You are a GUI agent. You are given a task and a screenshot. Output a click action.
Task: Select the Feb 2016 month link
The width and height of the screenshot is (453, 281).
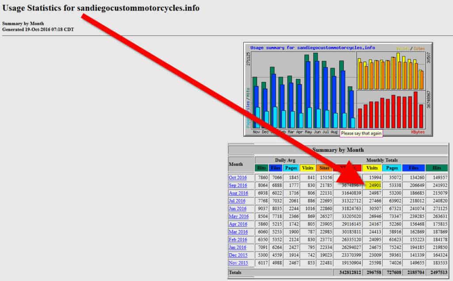(x=238, y=240)
